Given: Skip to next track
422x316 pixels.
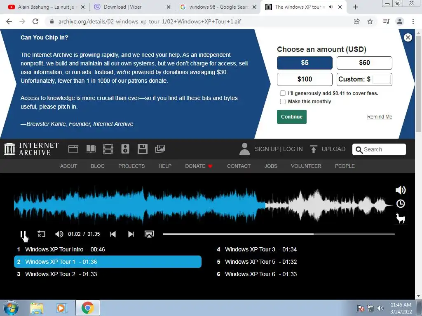Looking at the screenshot, I should (x=131, y=234).
